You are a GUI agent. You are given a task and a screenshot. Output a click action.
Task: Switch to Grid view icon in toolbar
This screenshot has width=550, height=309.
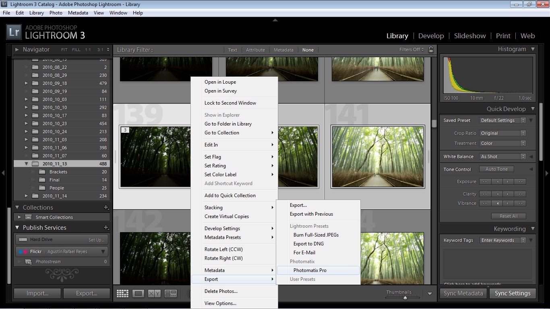[122, 294]
